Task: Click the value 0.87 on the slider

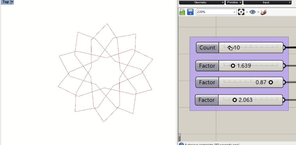Action: pyautogui.click(x=261, y=82)
